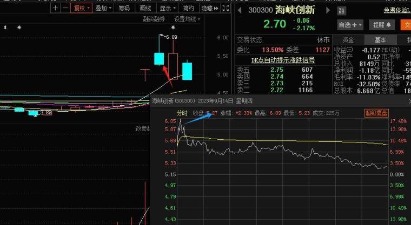Click the 交易状态 休市 status row
The image size is (411, 225).
point(283,40)
